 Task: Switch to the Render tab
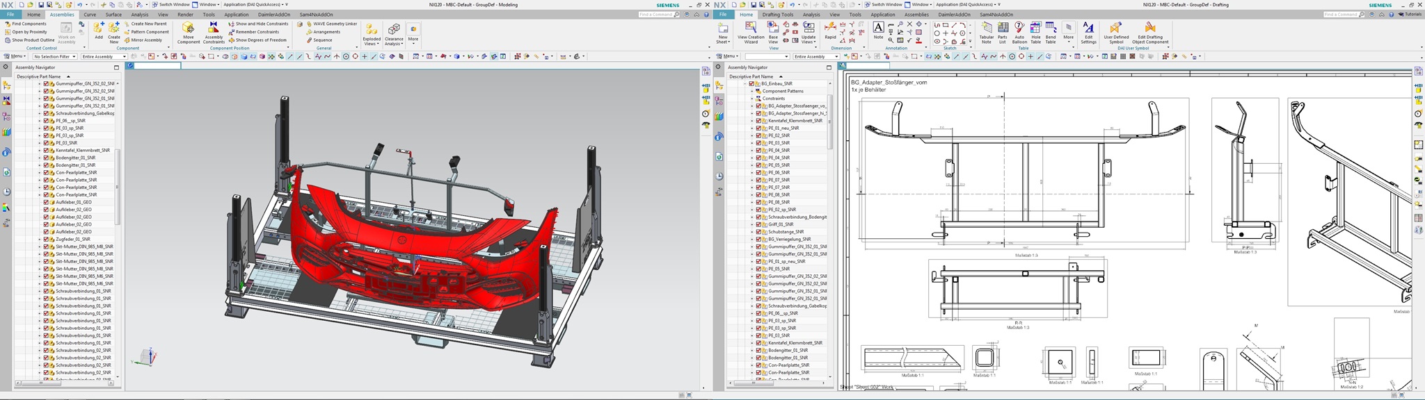(x=185, y=15)
